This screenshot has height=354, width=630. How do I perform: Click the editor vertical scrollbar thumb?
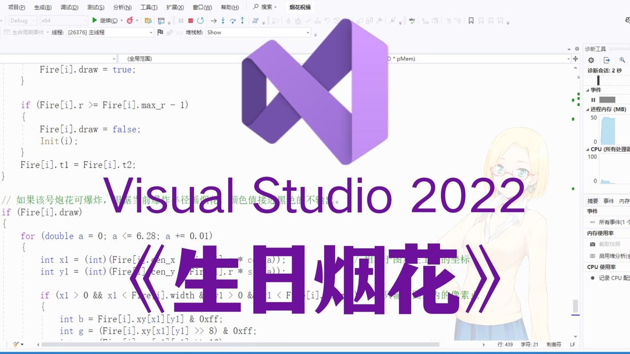[x=575, y=306]
